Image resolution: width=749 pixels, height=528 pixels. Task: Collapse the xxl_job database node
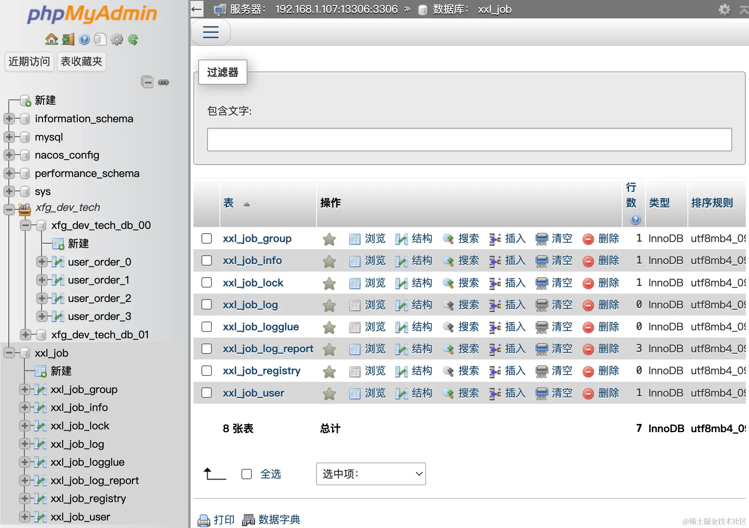coord(9,353)
